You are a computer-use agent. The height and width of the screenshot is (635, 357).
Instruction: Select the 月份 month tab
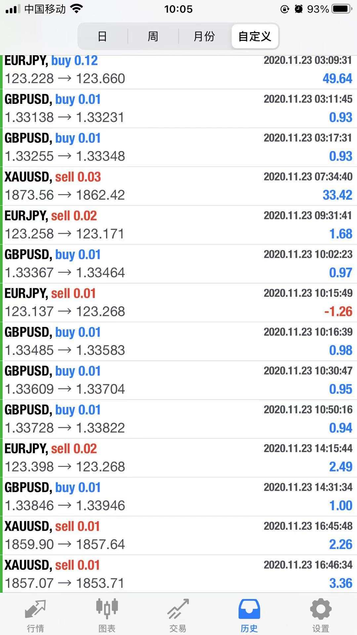pyautogui.click(x=204, y=36)
